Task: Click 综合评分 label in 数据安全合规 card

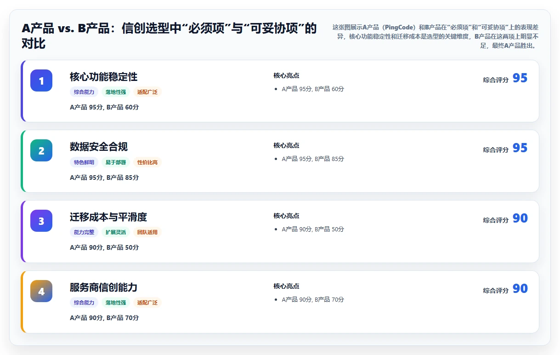Action: pos(496,150)
